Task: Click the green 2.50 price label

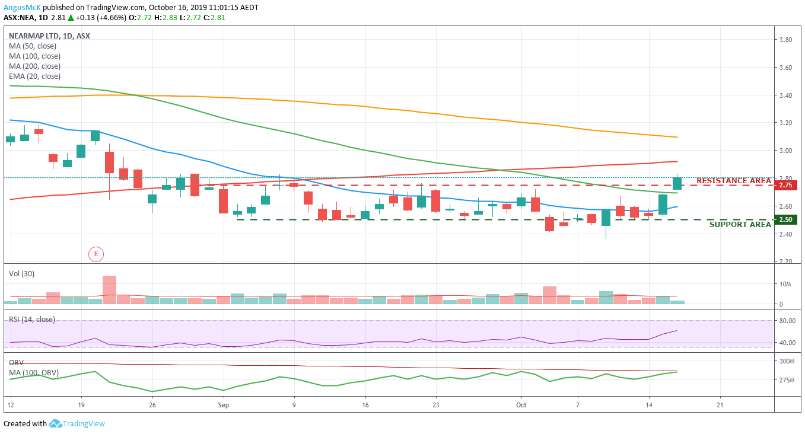Action: (x=785, y=219)
